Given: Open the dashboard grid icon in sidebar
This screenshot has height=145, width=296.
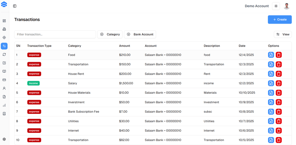Looking at the screenshot, I should (x=4, y=21).
